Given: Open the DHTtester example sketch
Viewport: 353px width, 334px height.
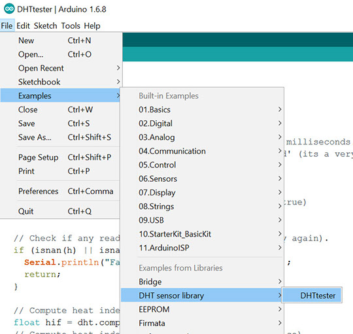Looking at the screenshot, I should (x=312, y=295).
